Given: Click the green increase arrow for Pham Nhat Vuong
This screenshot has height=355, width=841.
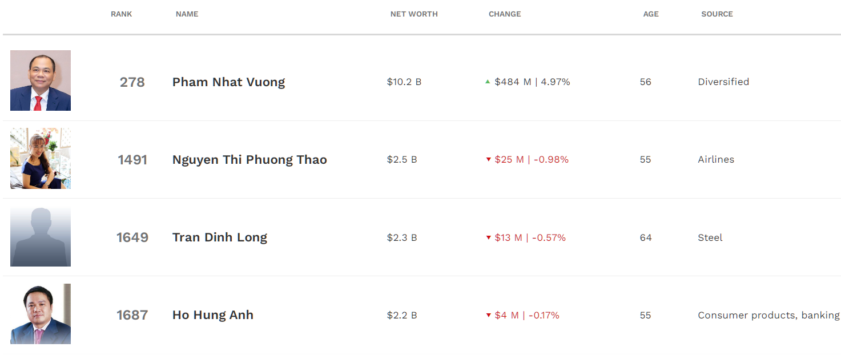Looking at the screenshot, I should coord(487,82).
